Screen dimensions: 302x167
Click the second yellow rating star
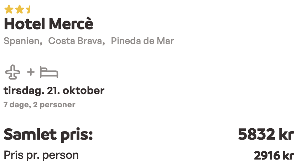coord(20,10)
